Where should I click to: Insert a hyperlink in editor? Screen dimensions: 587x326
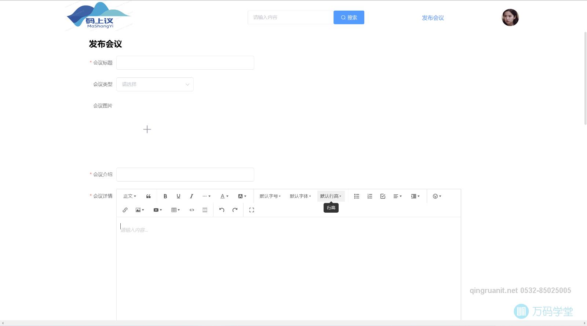pos(125,210)
